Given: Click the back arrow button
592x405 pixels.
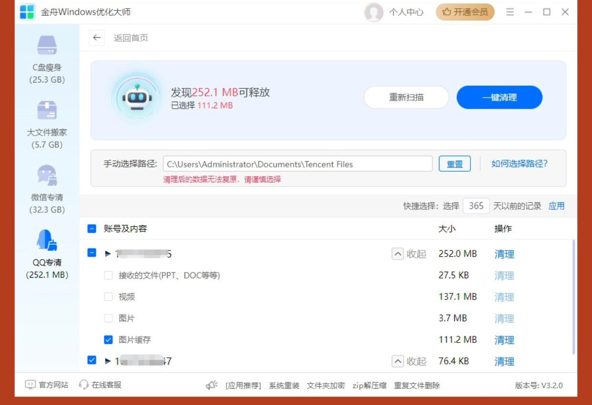Looking at the screenshot, I should 97,38.
